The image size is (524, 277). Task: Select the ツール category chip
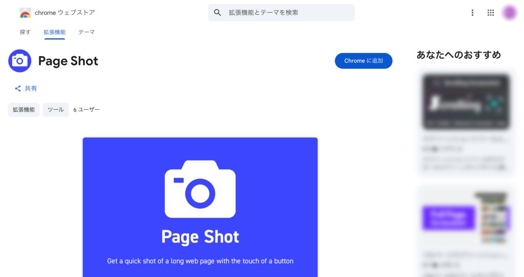55,110
